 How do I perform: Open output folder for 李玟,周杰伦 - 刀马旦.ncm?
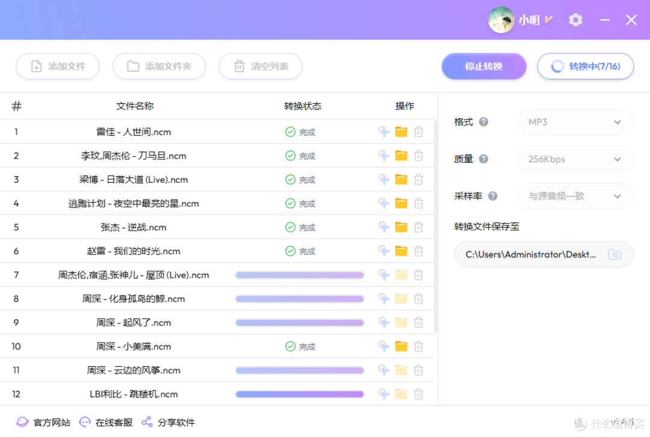(401, 156)
